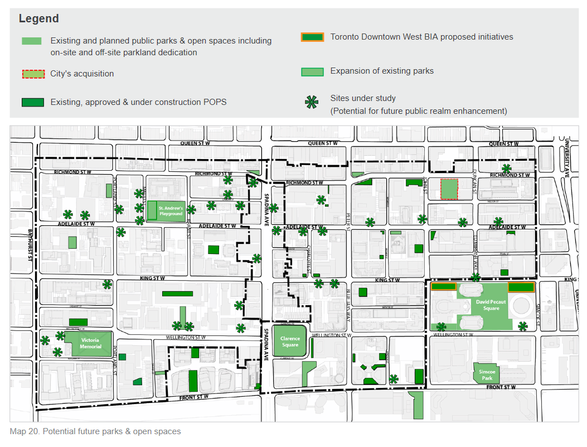The width and height of the screenshot is (587, 447).
Task: Click the City's acquisition legend swatch
Action: tap(32, 74)
